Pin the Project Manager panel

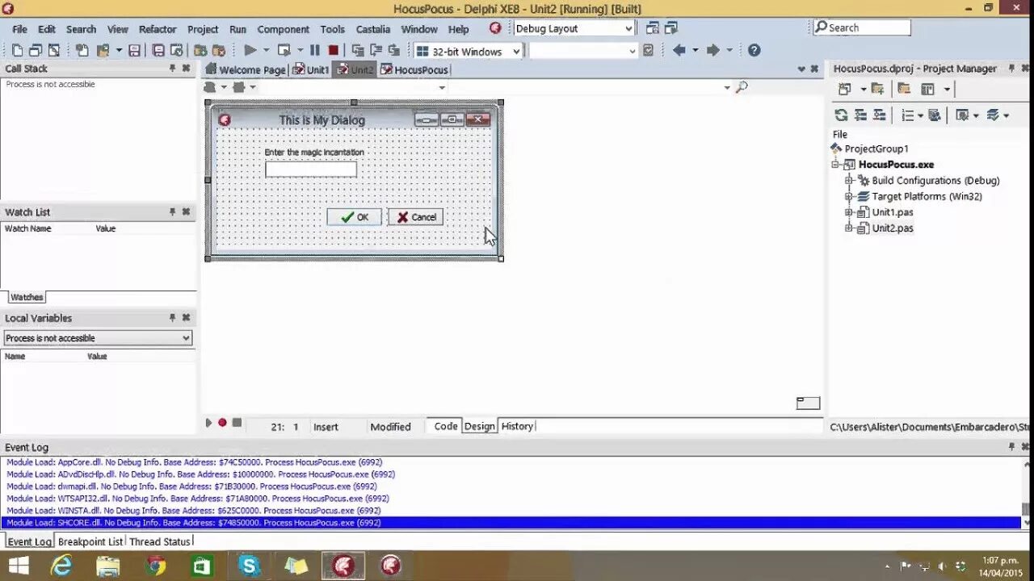pyautogui.click(x=1012, y=69)
